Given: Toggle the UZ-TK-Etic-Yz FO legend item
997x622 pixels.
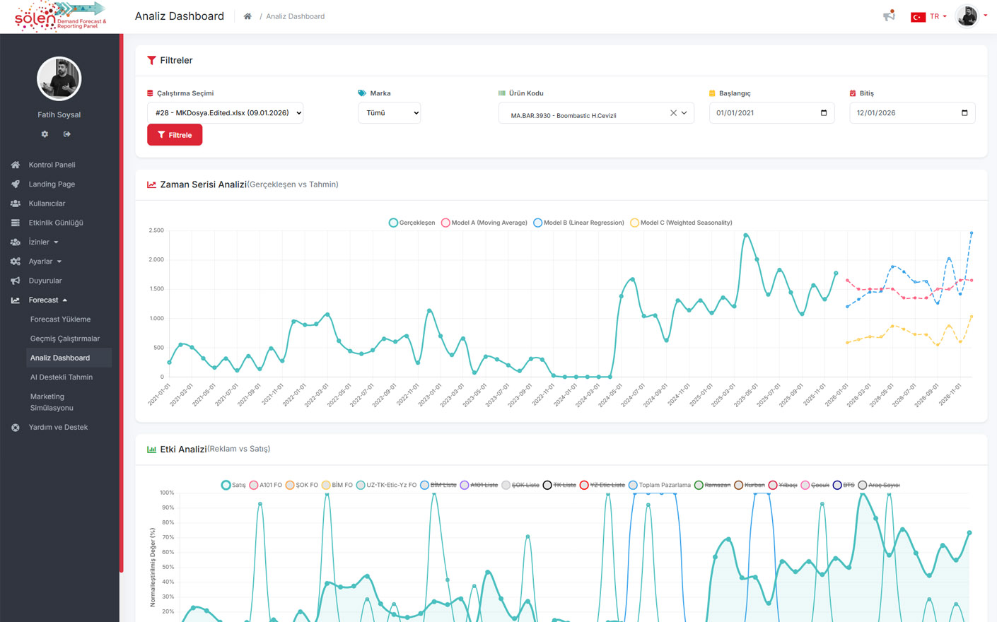Looking at the screenshot, I should (386, 485).
